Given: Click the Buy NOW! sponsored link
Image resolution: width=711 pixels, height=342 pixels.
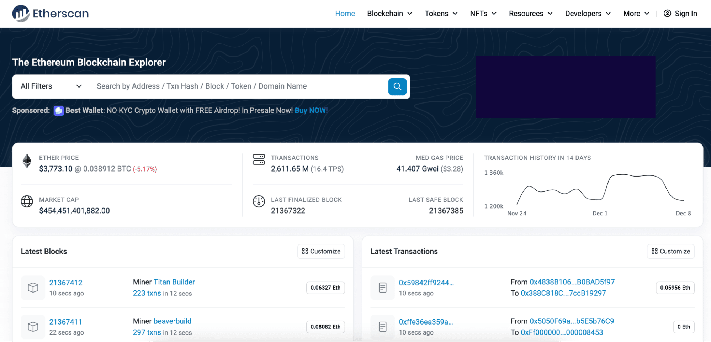Looking at the screenshot, I should 311,111.
